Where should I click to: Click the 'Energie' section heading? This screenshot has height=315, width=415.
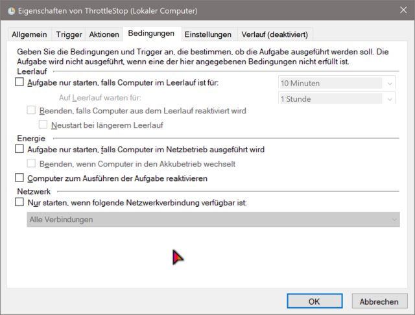tap(31, 138)
